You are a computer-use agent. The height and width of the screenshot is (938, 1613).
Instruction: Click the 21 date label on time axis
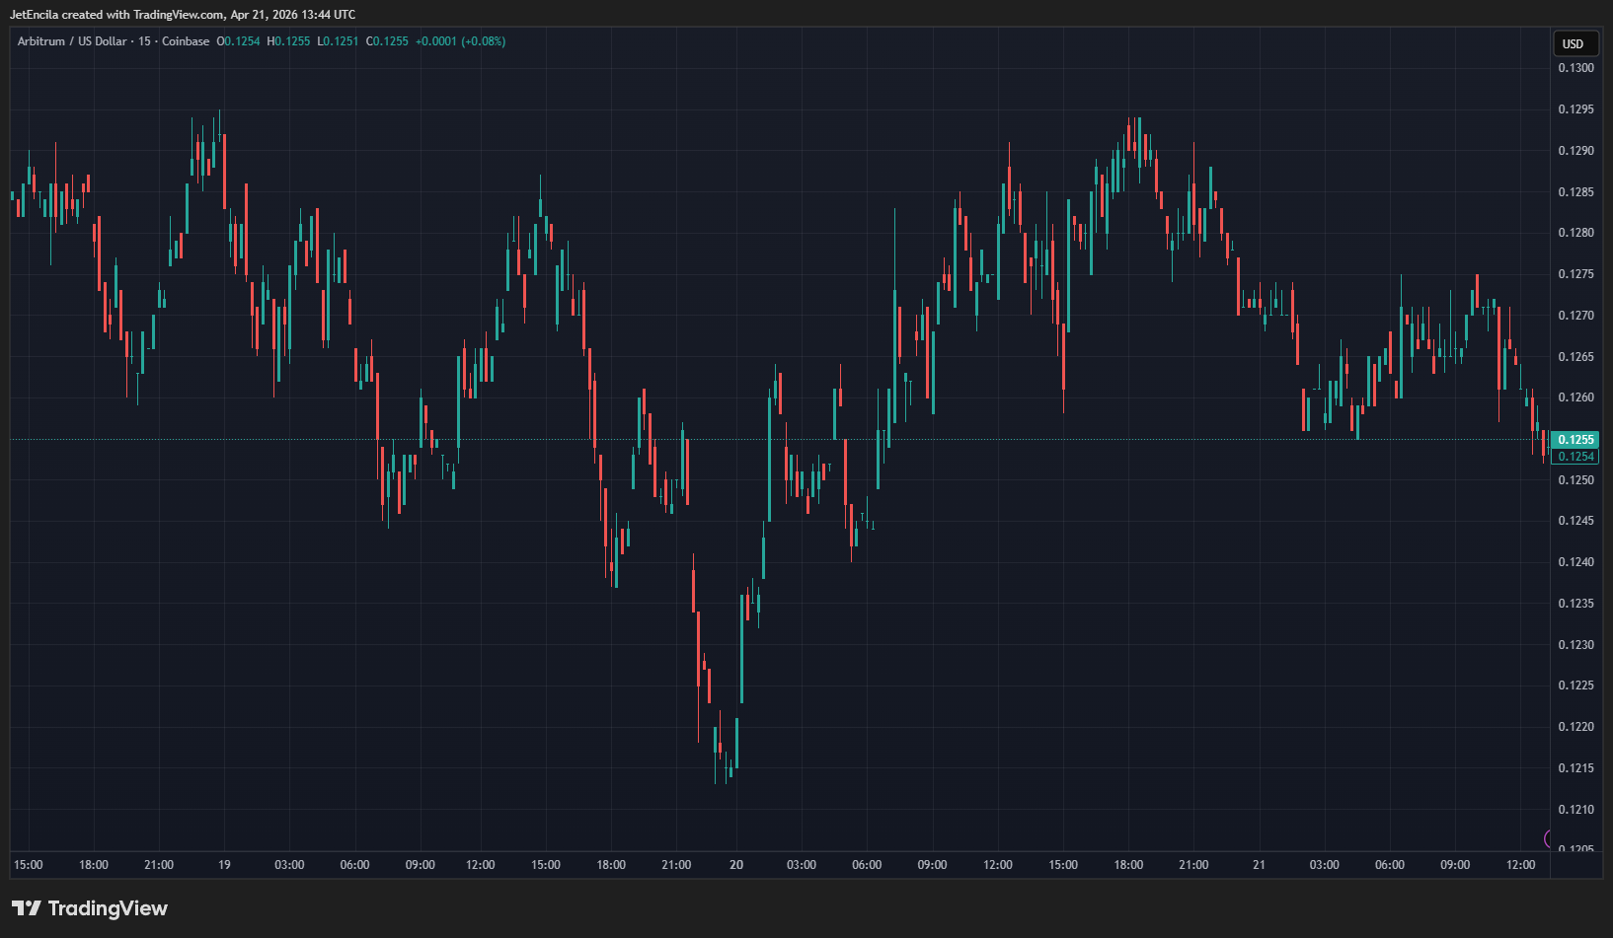click(1259, 865)
